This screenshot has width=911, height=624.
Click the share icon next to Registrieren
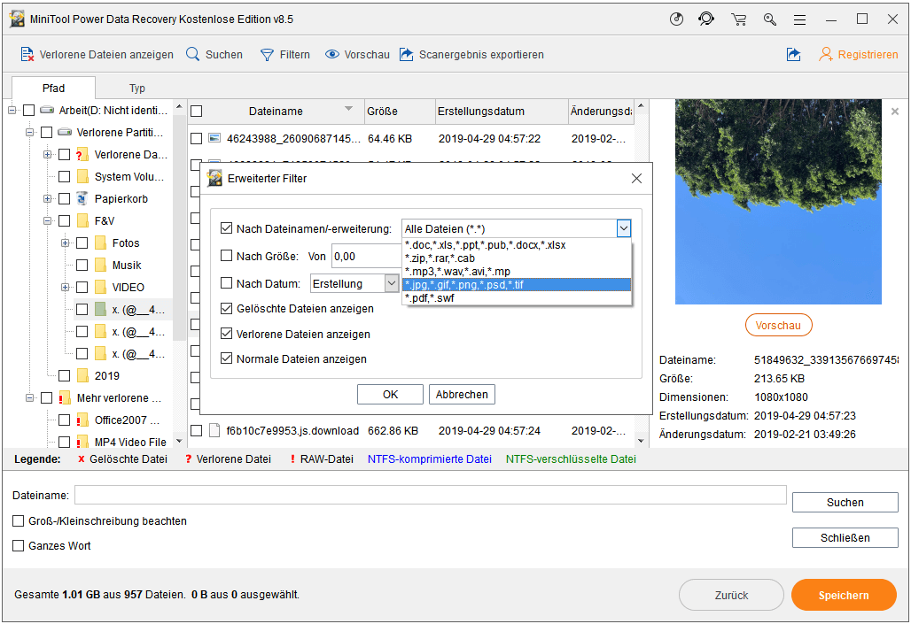(793, 54)
